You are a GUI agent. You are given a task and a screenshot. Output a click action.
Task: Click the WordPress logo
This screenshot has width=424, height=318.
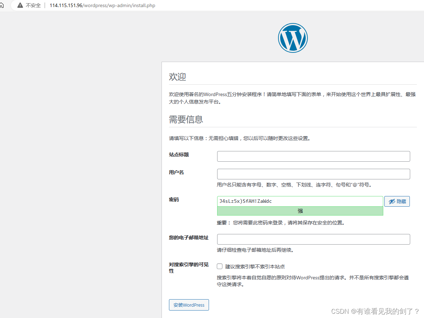(x=293, y=38)
